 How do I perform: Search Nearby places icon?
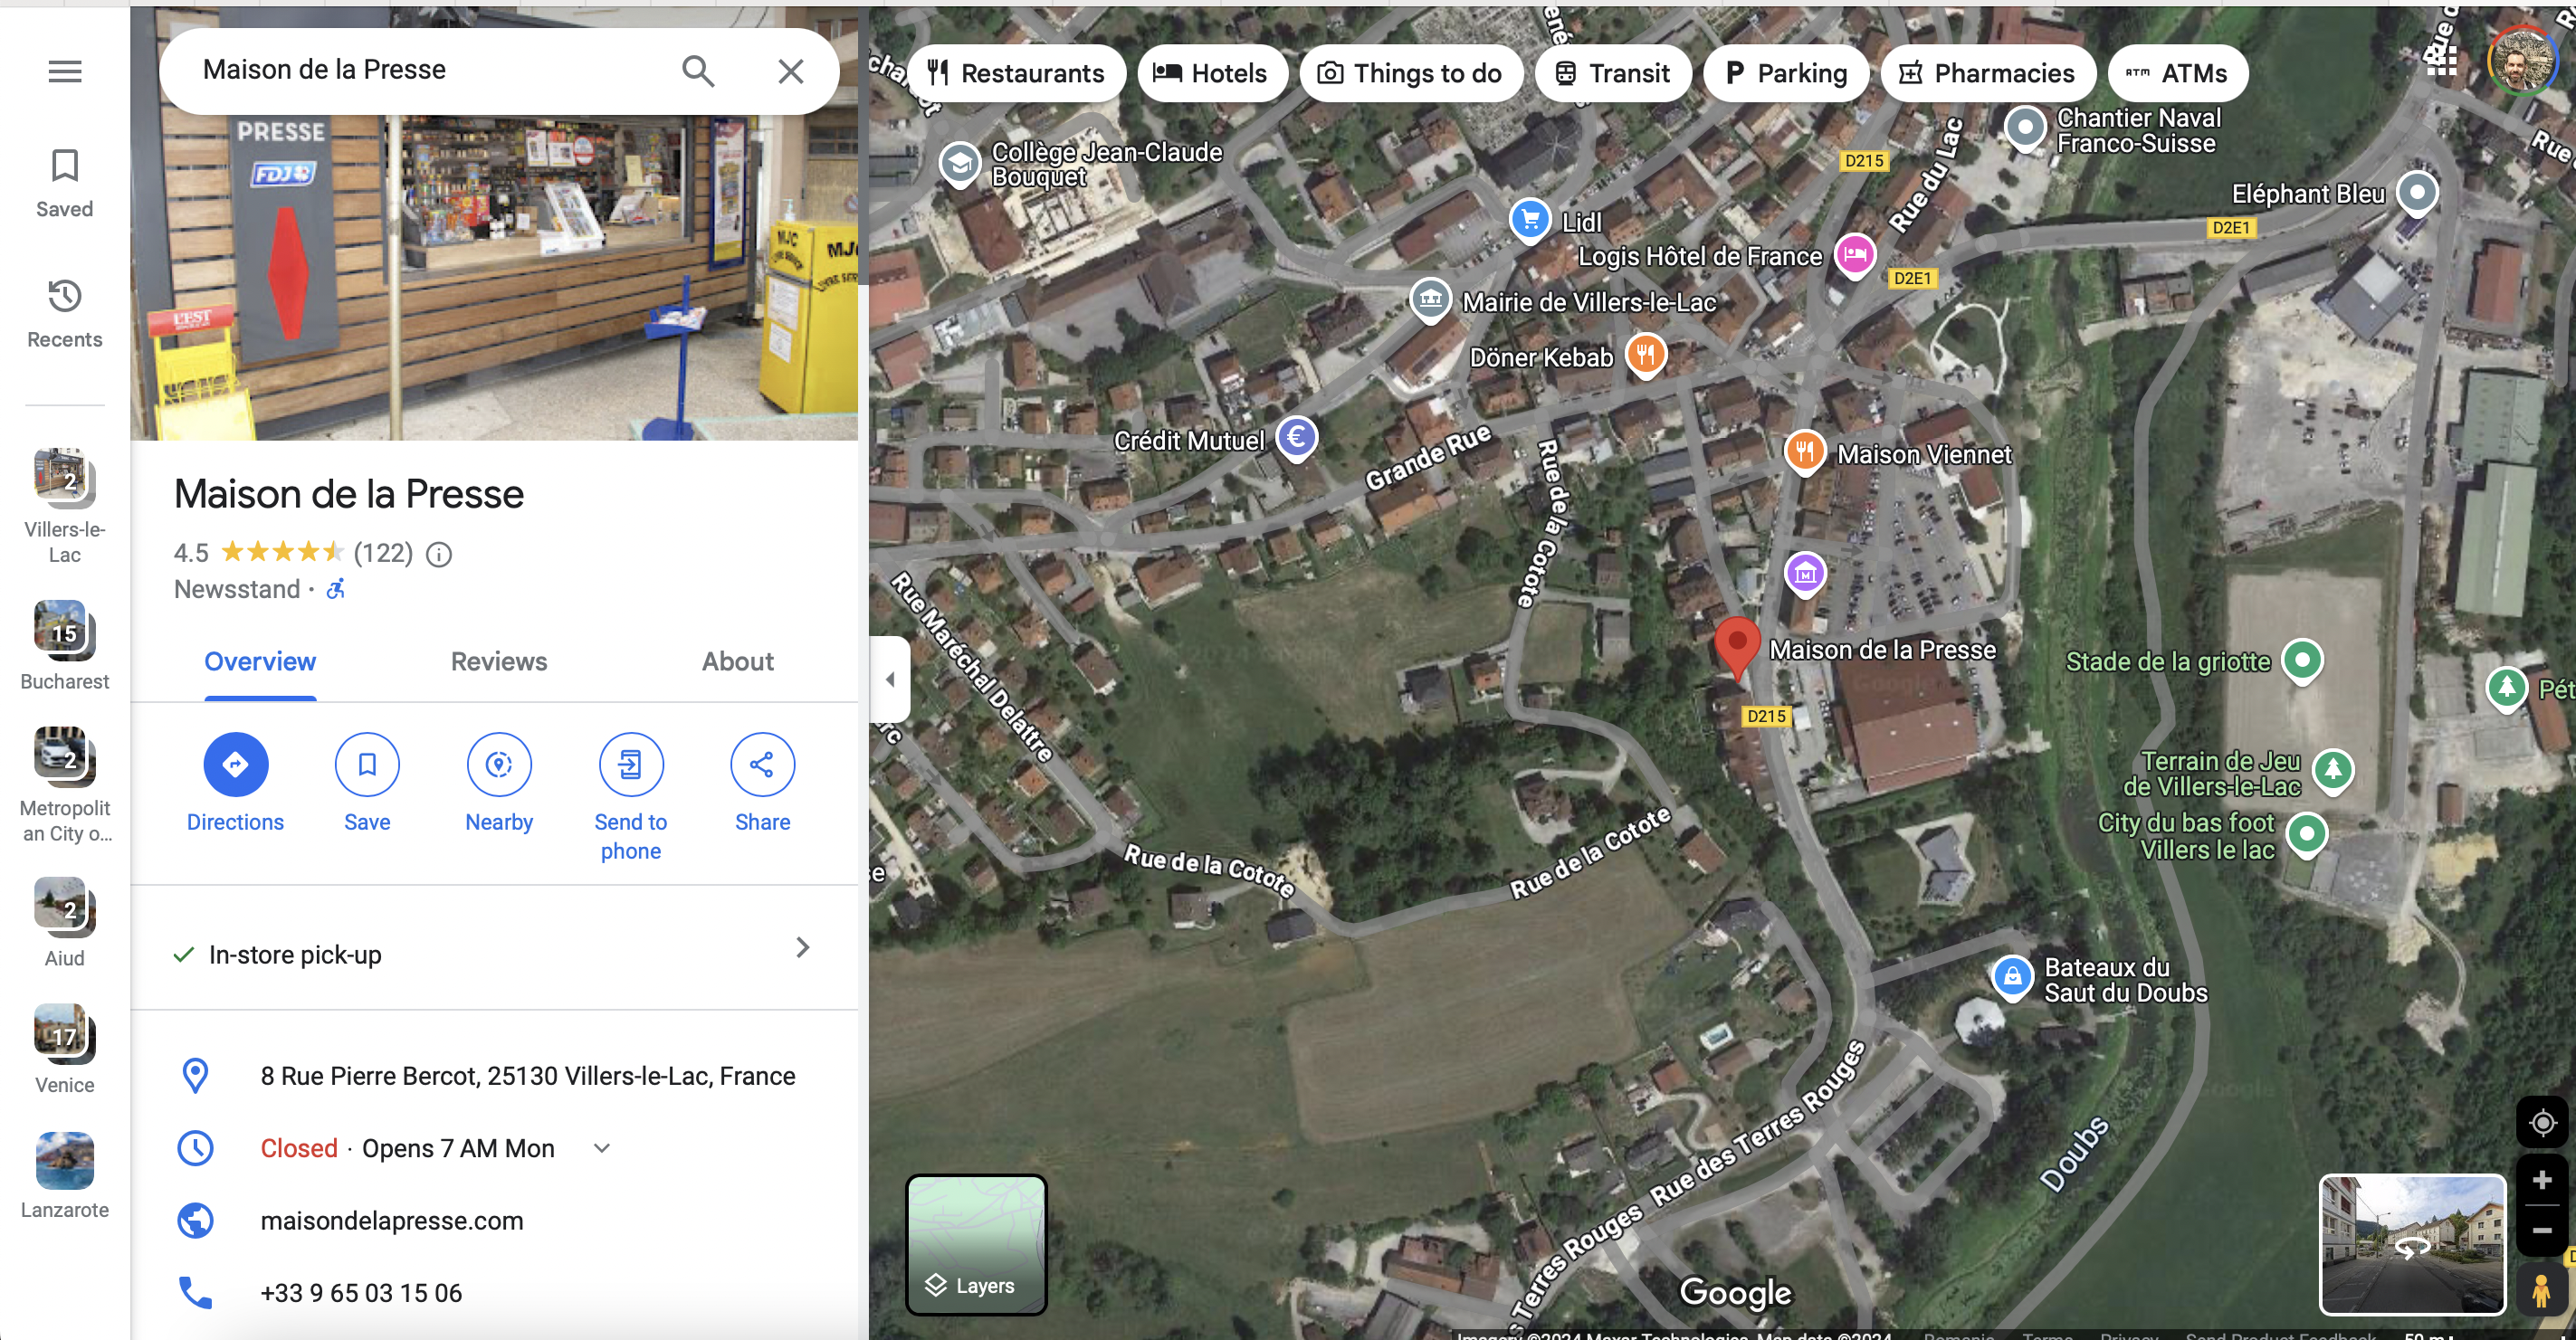click(499, 765)
